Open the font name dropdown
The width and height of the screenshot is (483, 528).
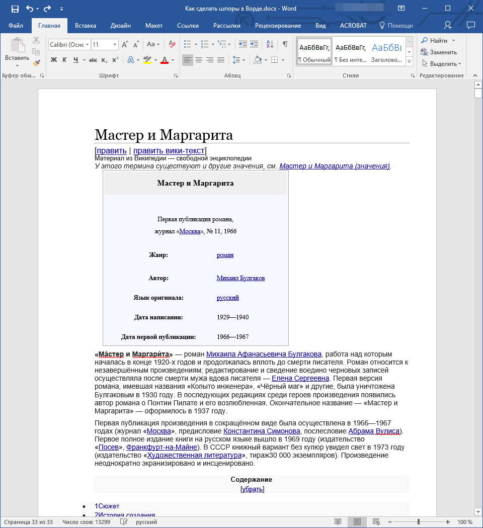click(x=87, y=45)
